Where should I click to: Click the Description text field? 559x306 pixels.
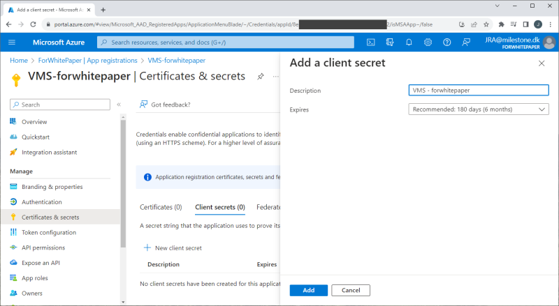[x=479, y=90]
